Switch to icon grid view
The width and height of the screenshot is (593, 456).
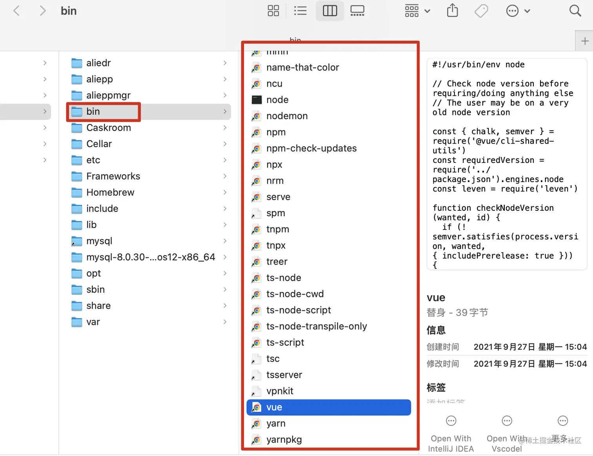(x=273, y=11)
